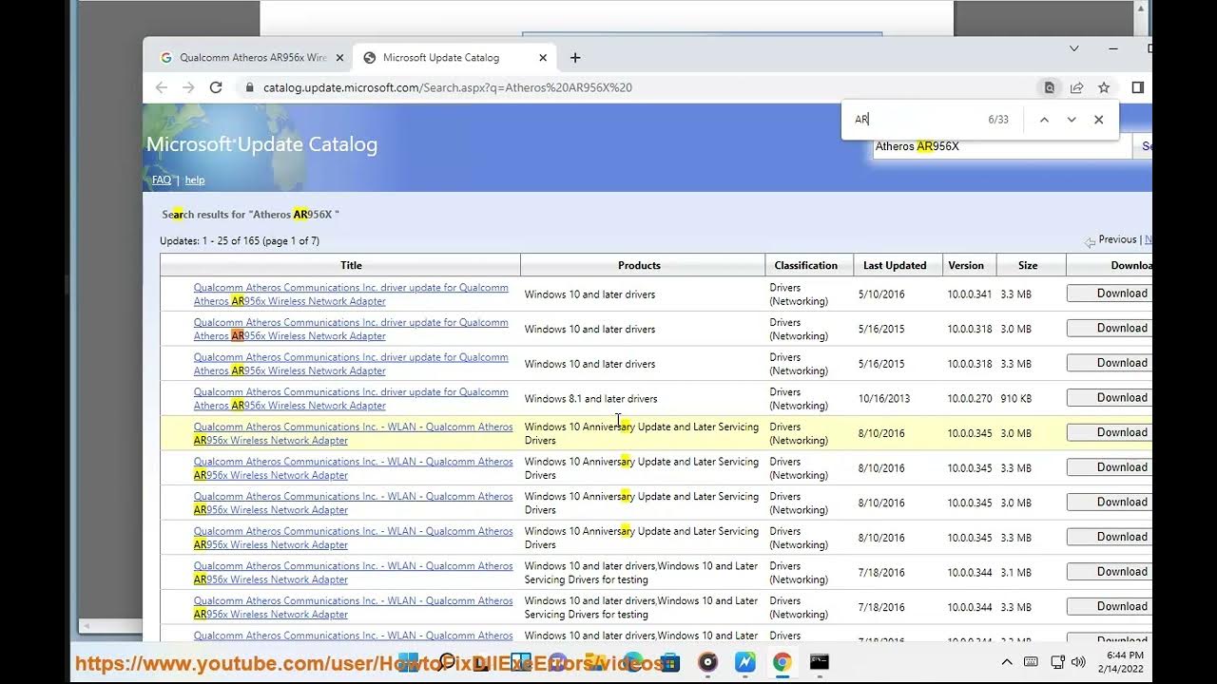Switch to the Qualcomm Atheros AR956x tab
Viewport: 1217px width, 684px height.
click(252, 58)
